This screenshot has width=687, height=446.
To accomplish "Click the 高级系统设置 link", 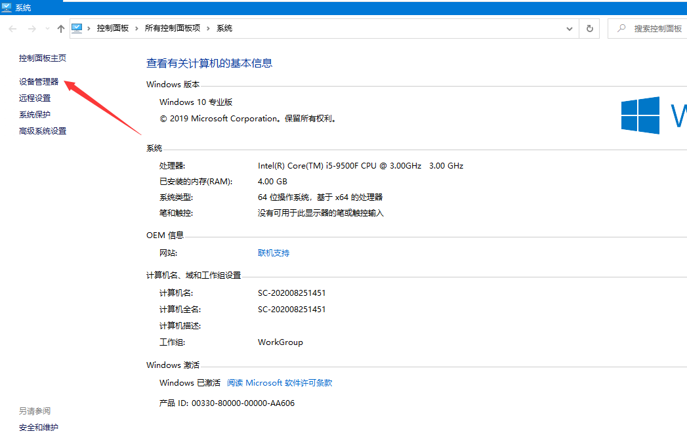I will (43, 131).
